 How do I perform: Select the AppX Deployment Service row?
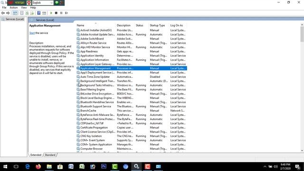tap(132, 73)
